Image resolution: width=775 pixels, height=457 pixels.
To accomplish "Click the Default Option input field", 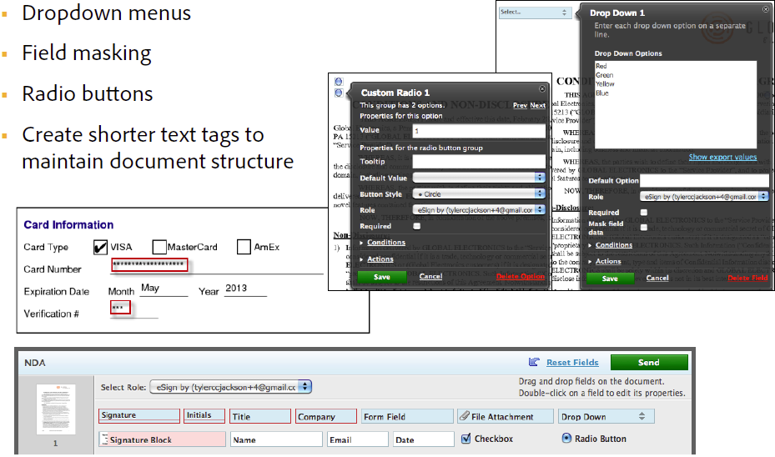I will click(704, 180).
